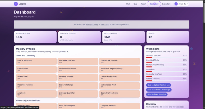The height and width of the screenshot is (109, 205).
Task: Click the Chain Rule progress bar
Action: [166, 72]
